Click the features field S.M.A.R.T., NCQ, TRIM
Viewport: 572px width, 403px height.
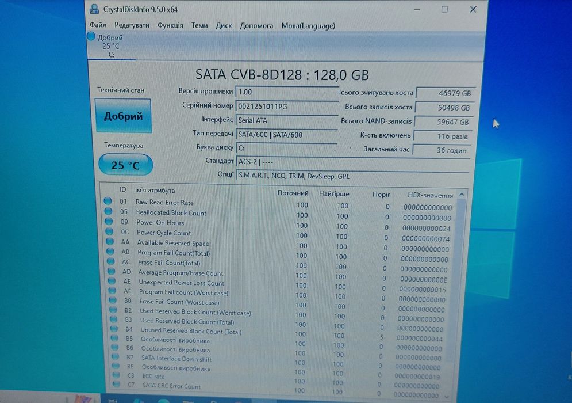(x=352, y=176)
